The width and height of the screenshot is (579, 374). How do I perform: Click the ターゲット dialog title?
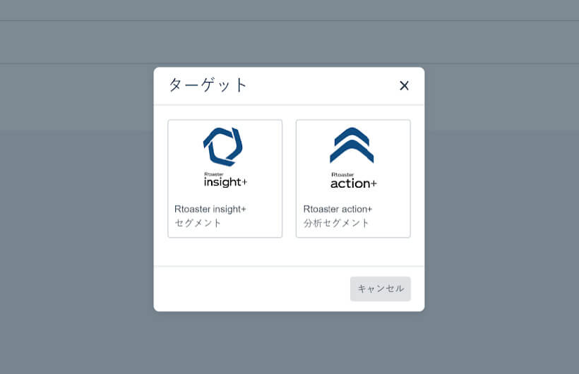pyautogui.click(x=208, y=85)
